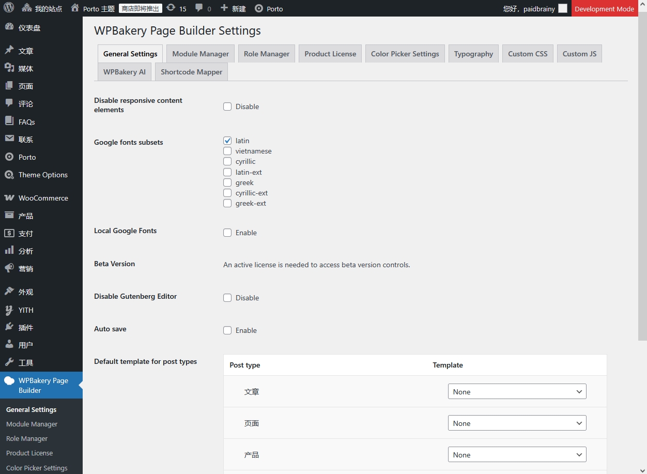Check the cyrillic-ext fonts subset
Image resolution: width=647 pixels, height=474 pixels.
[x=227, y=193]
